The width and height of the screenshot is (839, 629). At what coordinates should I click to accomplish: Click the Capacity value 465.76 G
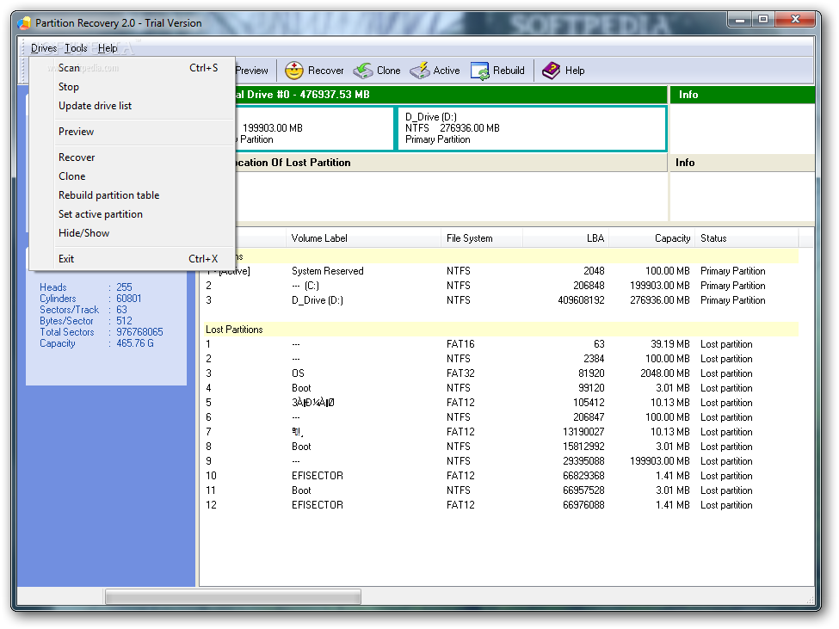(135, 343)
